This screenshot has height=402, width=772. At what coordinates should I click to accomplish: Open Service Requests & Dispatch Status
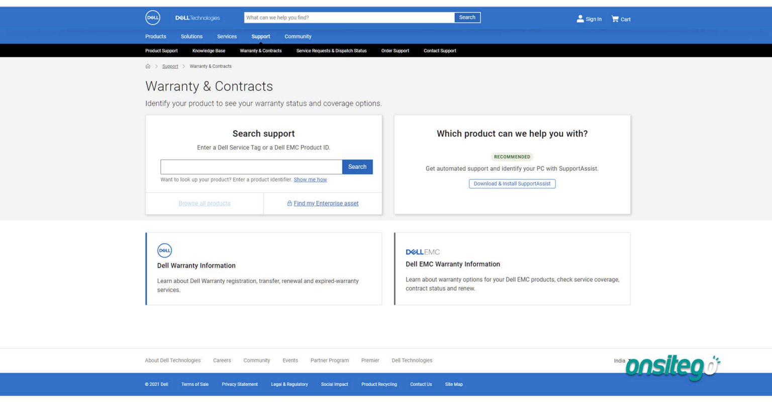(331, 51)
